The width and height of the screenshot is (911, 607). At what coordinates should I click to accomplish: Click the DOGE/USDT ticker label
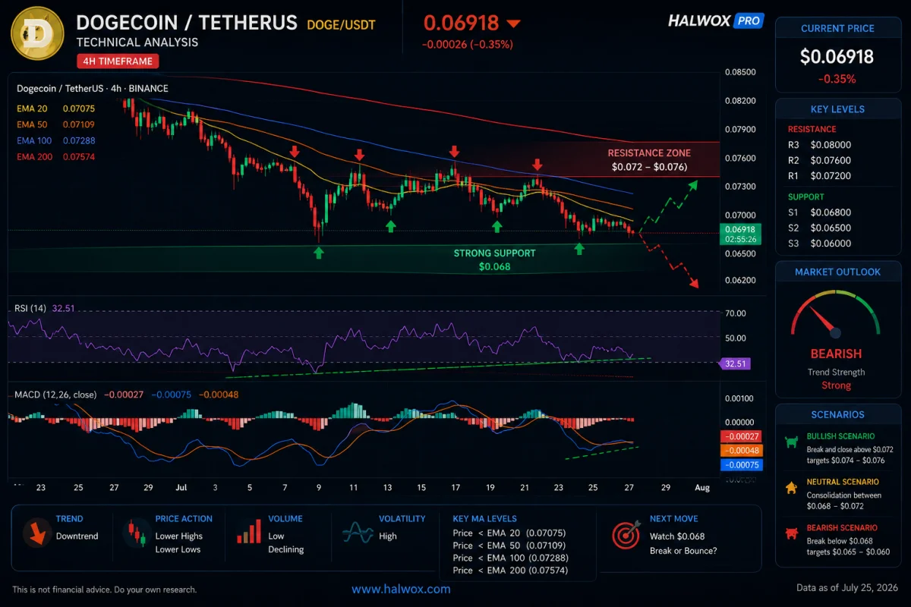click(x=341, y=24)
